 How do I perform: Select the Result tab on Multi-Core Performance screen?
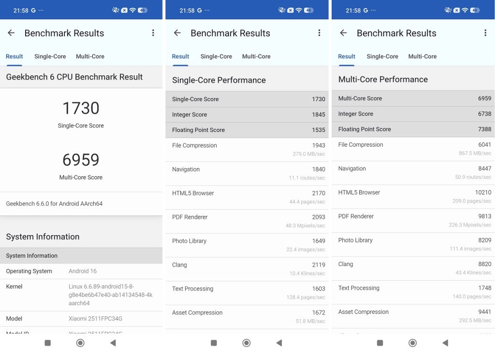click(347, 56)
